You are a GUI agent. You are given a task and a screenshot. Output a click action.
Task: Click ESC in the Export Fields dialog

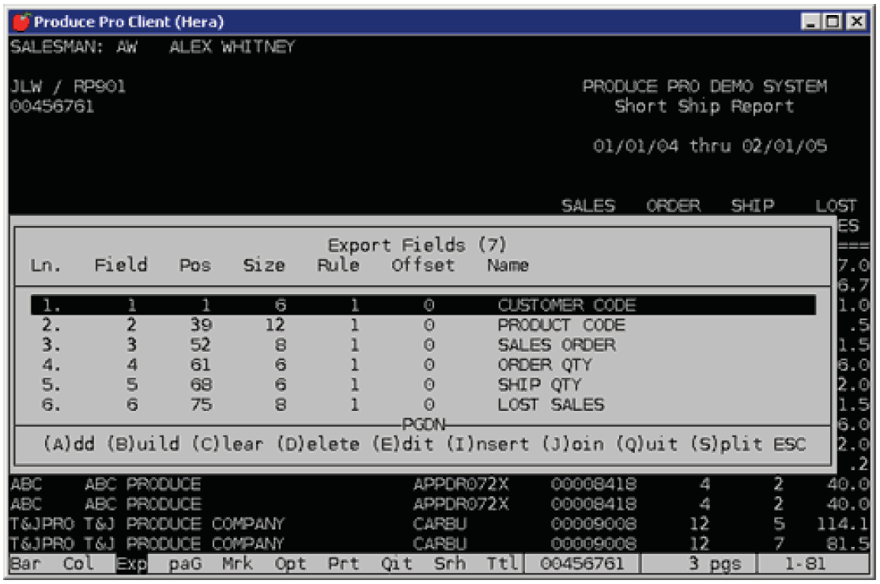[790, 444]
